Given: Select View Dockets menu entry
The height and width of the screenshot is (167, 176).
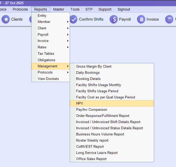Looking at the screenshot, I should click(48, 79).
